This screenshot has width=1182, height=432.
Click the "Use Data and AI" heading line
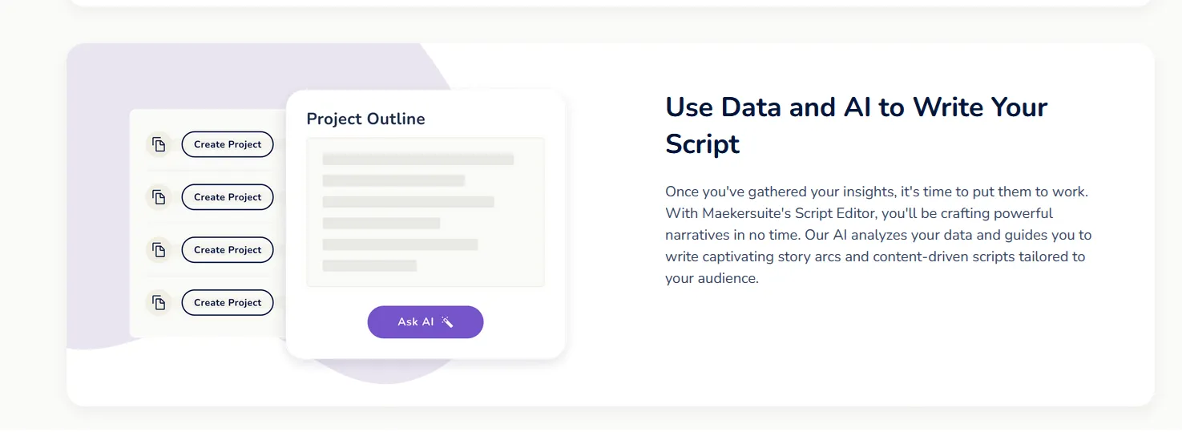click(x=856, y=107)
